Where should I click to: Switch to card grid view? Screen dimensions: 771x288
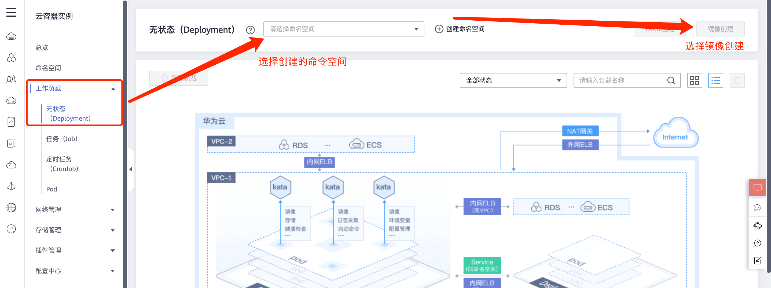[x=694, y=80]
